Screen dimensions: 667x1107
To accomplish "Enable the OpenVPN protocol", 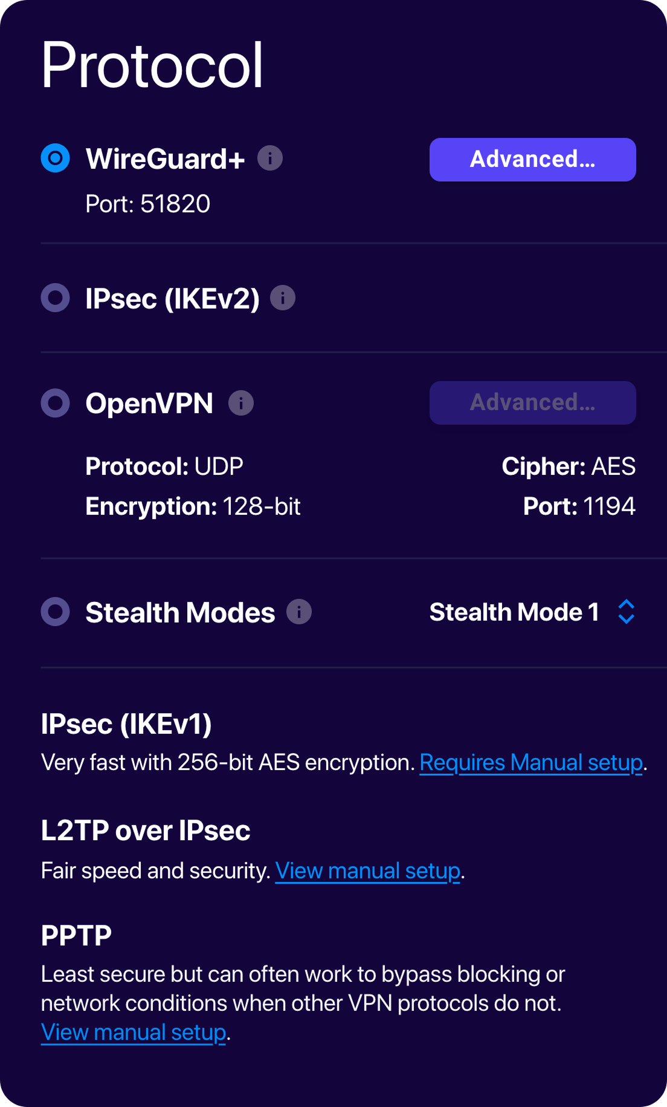I will (x=55, y=403).
